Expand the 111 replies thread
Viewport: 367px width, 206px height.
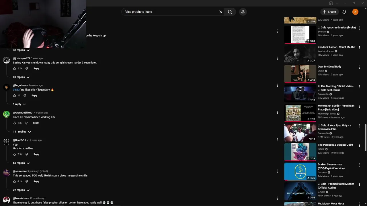click(x=22, y=132)
